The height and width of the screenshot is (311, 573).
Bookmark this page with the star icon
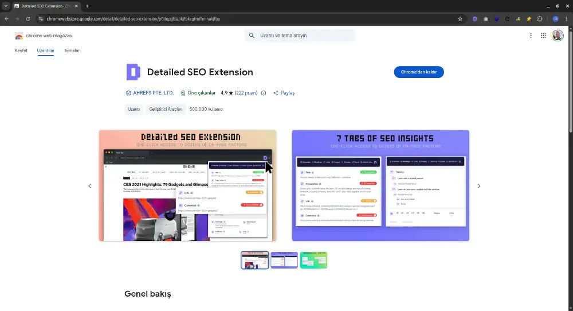460,19
